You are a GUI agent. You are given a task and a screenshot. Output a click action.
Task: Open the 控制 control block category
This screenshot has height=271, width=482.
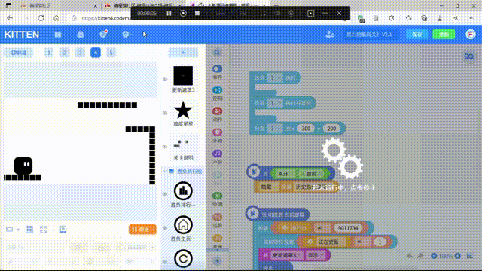218,93
